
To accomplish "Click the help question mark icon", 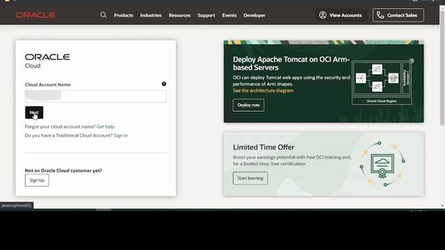I will pos(164,84).
